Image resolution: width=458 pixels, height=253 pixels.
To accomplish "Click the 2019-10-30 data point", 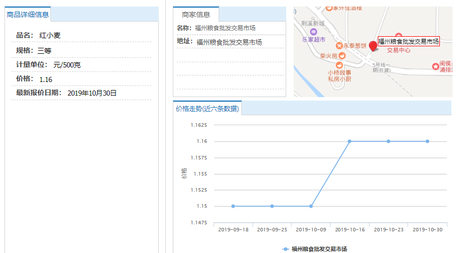I will 427,141.
